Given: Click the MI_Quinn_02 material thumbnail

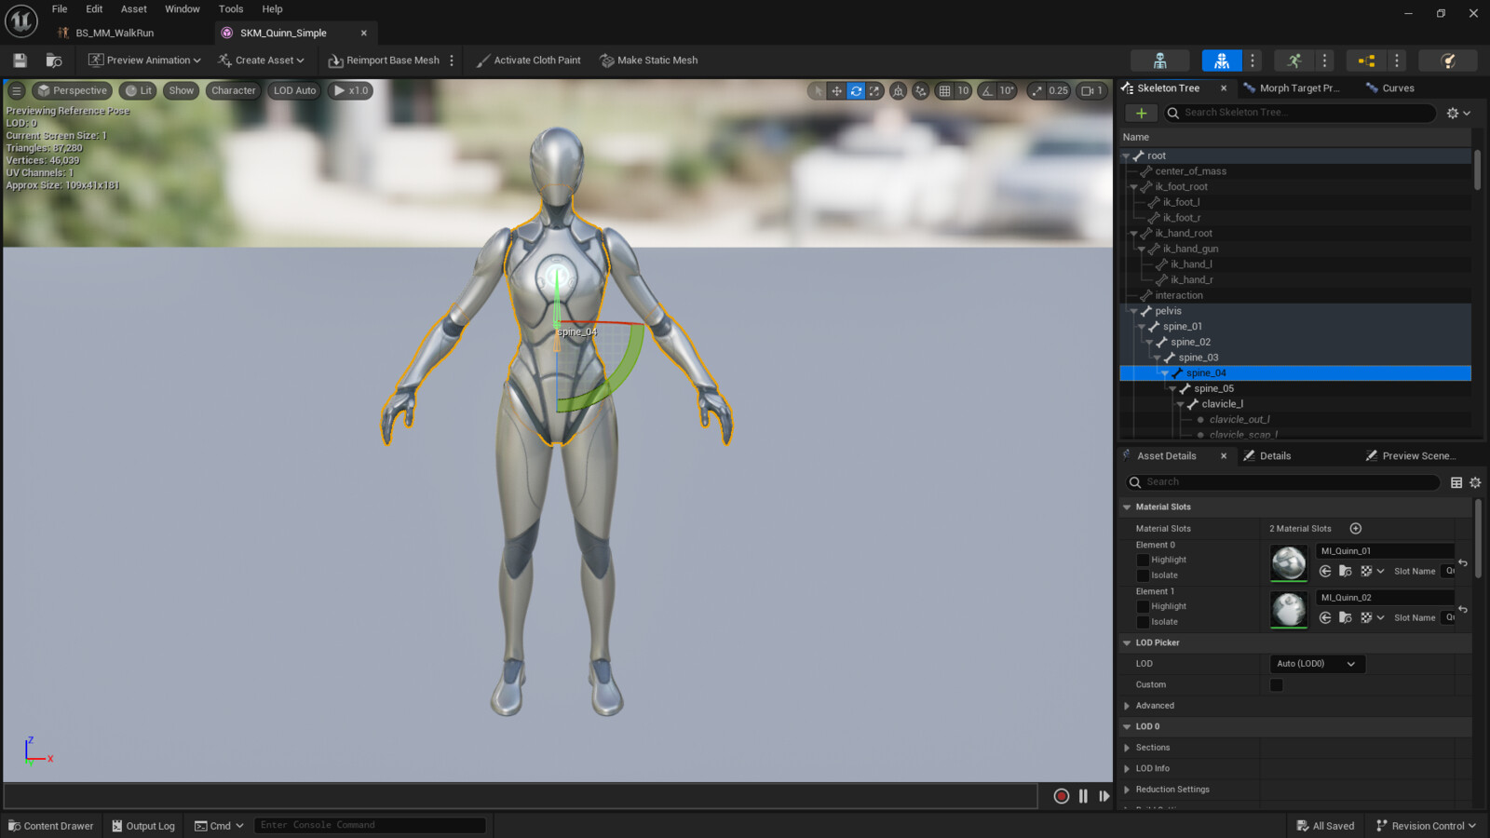Looking at the screenshot, I should (1289, 610).
